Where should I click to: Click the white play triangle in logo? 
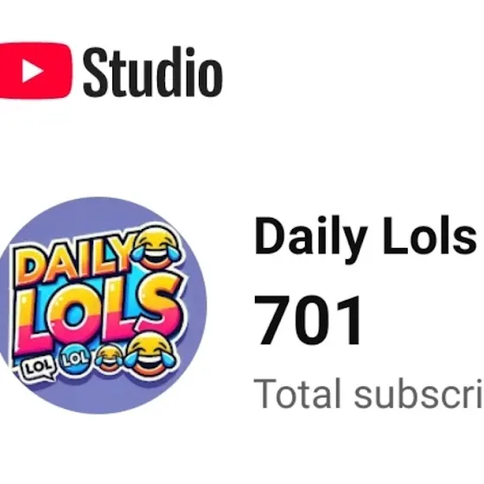coord(32,71)
